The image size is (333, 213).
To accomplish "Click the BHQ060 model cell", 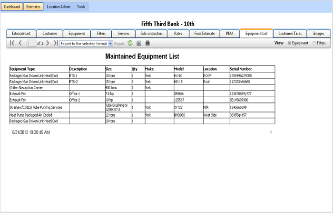I will 188,115.
